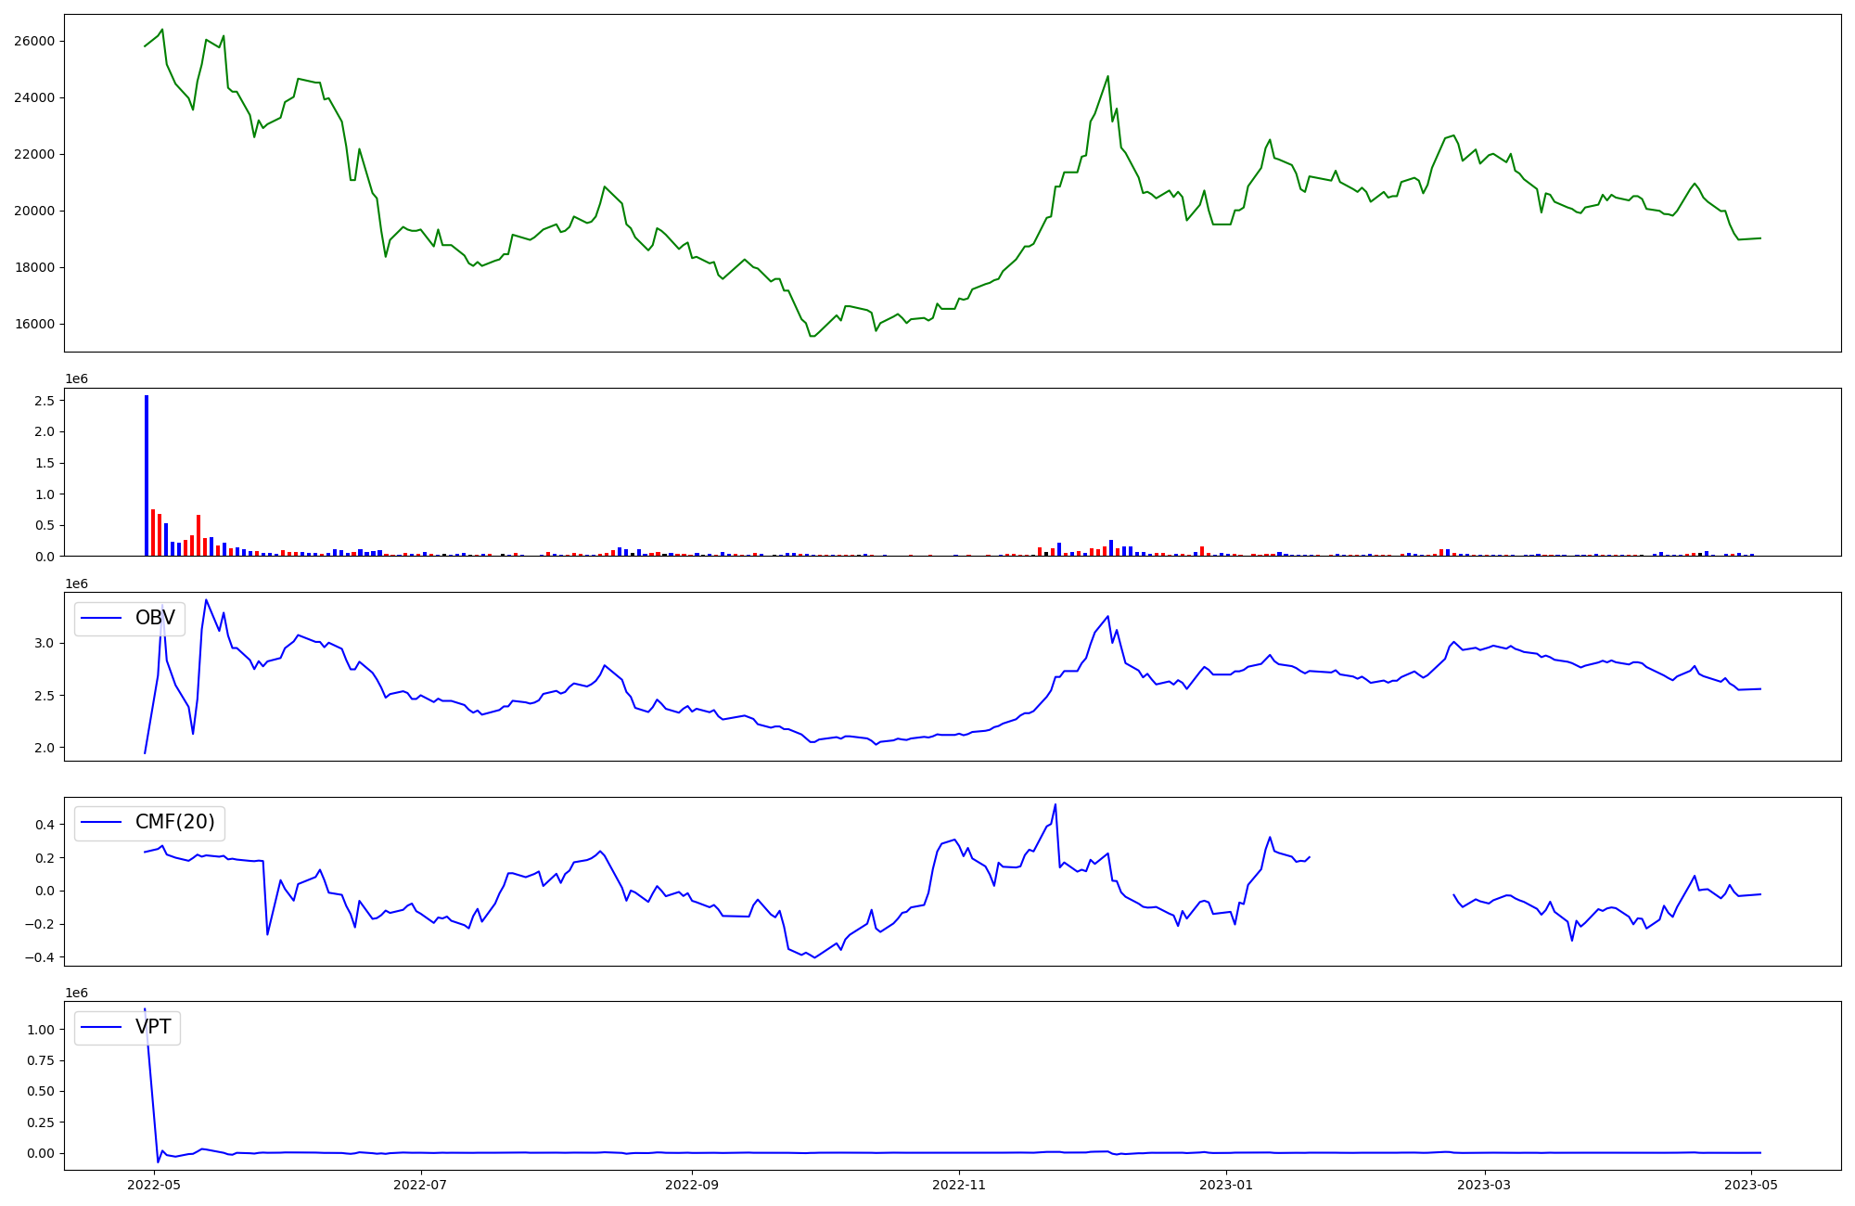The width and height of the screenshot is (1855, 1206).
Task: Click the blue line sample in VPT legend
Action: click(102, 1027)
